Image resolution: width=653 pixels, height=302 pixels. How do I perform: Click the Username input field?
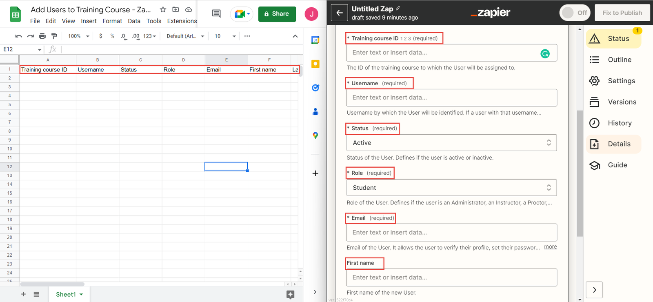(x=451, y=98)
